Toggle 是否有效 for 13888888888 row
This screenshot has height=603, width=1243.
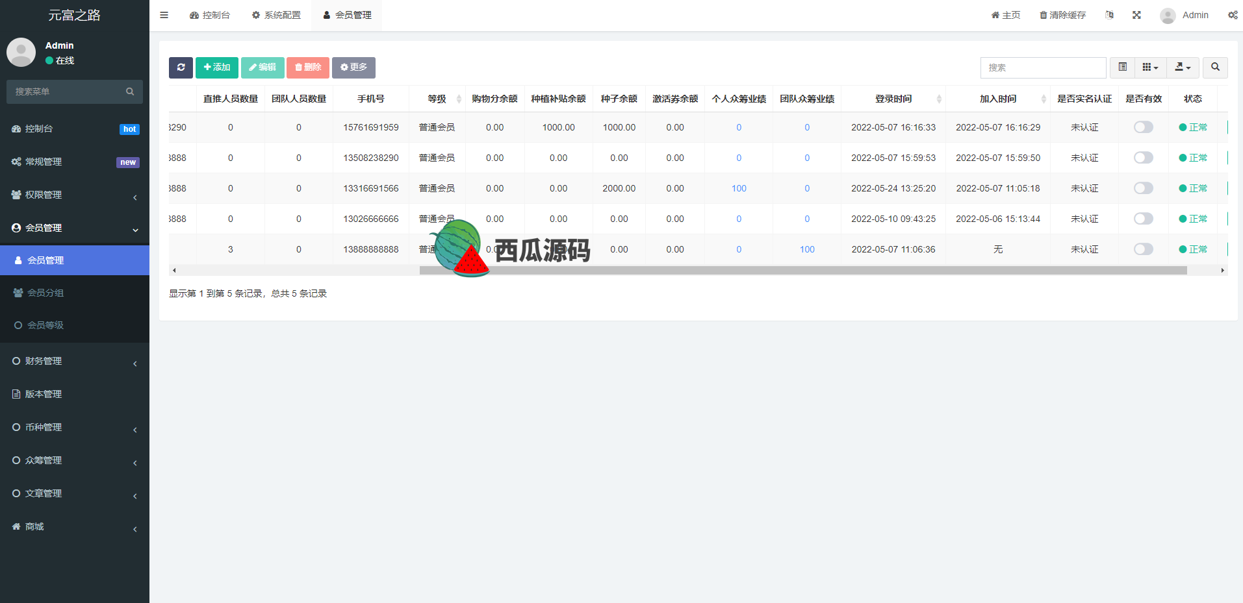1144,249
